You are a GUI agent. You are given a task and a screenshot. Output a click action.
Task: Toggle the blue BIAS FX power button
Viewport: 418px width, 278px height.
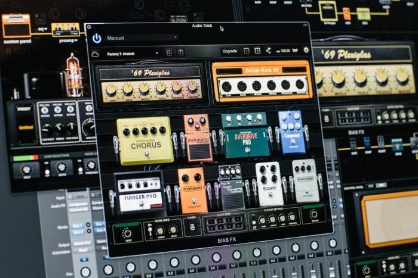pyautogui.click(x=97, y=38)
